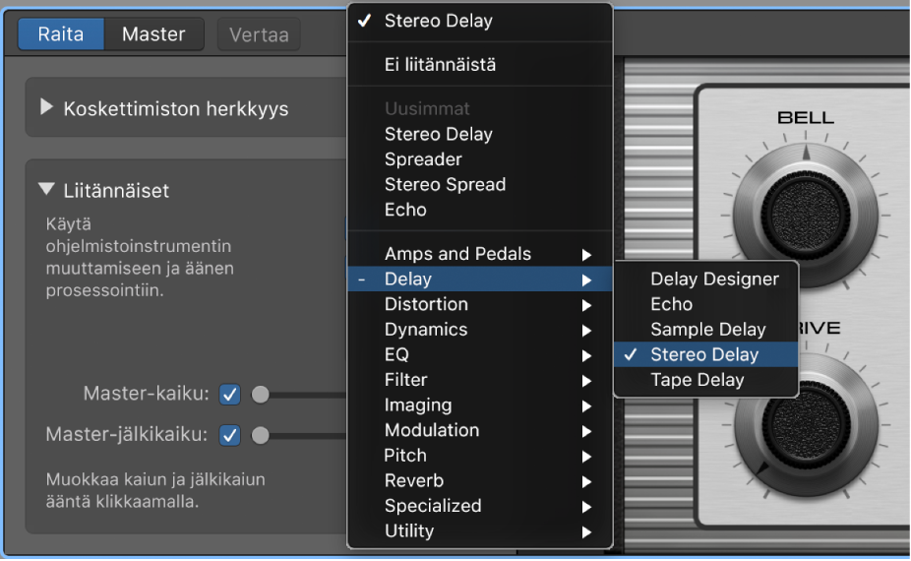Open the Amps and Pedals submenu
The image size is (911, 561).
(x=457, y=253)
